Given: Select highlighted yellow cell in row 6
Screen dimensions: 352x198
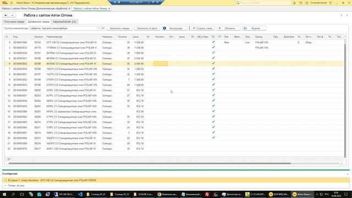Looking at the screenshot, I should (161, 64).
